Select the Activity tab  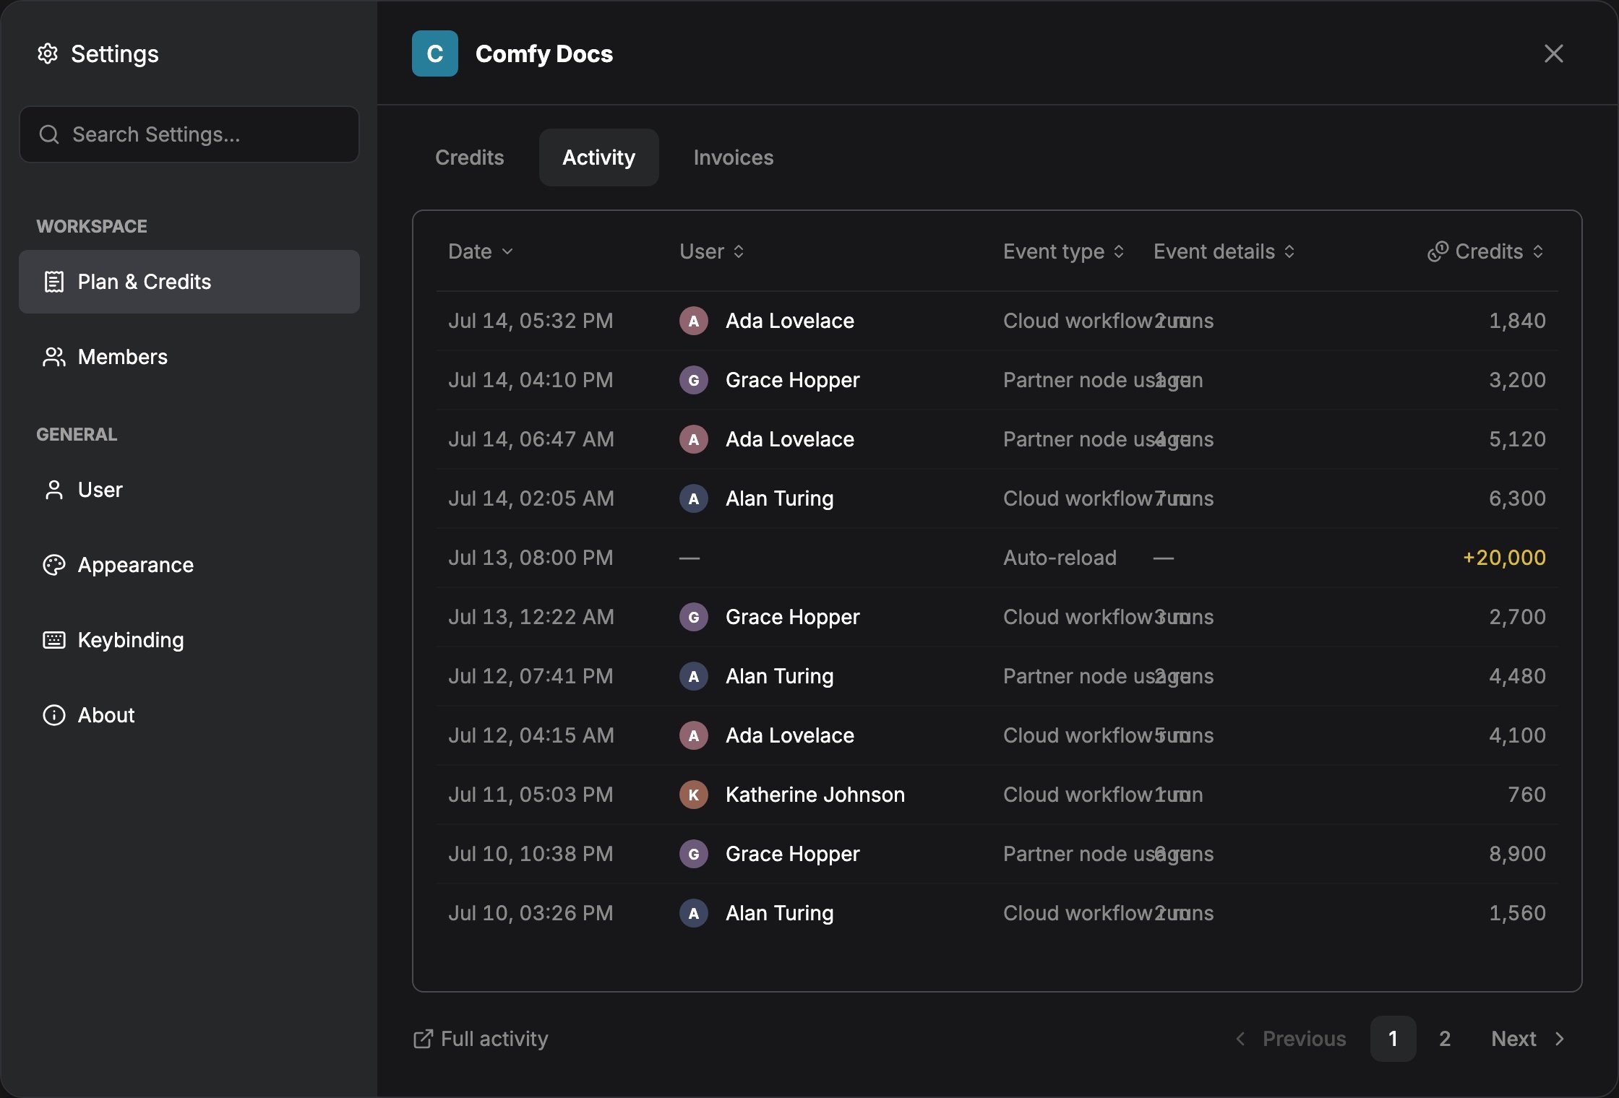599,157
